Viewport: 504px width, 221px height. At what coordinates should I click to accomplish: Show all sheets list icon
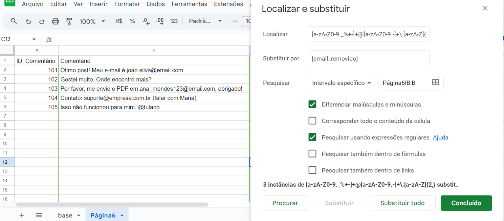click(x=39, y=215)
